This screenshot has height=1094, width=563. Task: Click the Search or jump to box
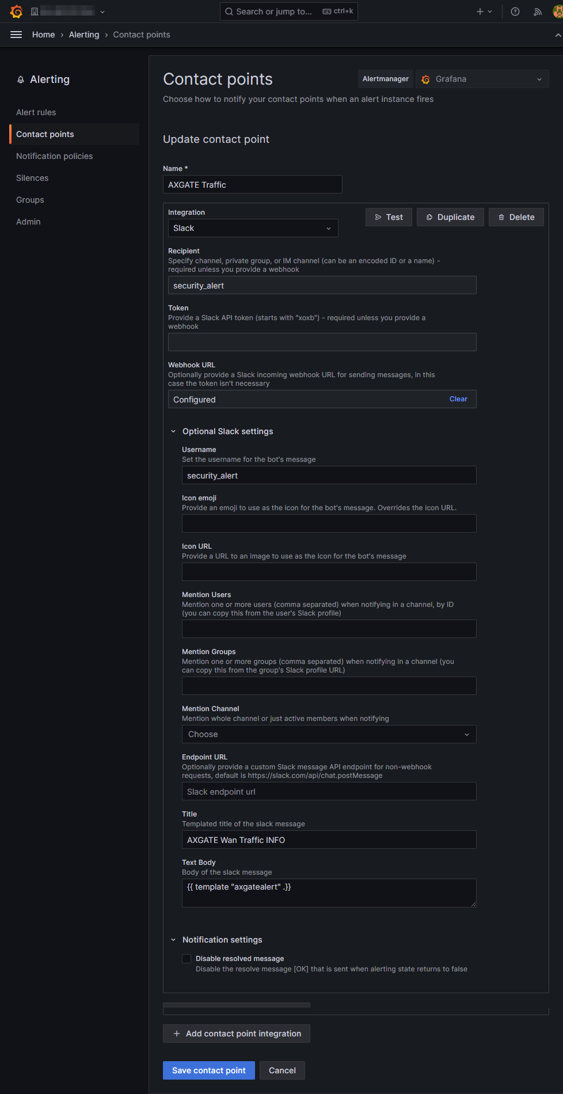[288, 12]
